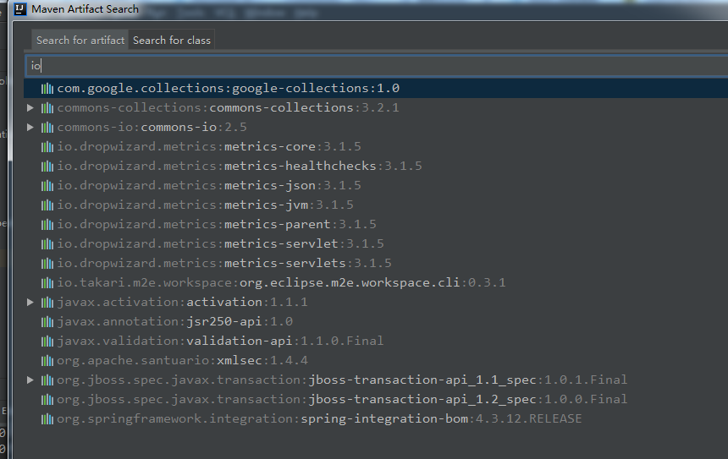Click library icon of m2e.workspace.cli row
Viewport: 728px width, 459px height.
tap(47, 283)
